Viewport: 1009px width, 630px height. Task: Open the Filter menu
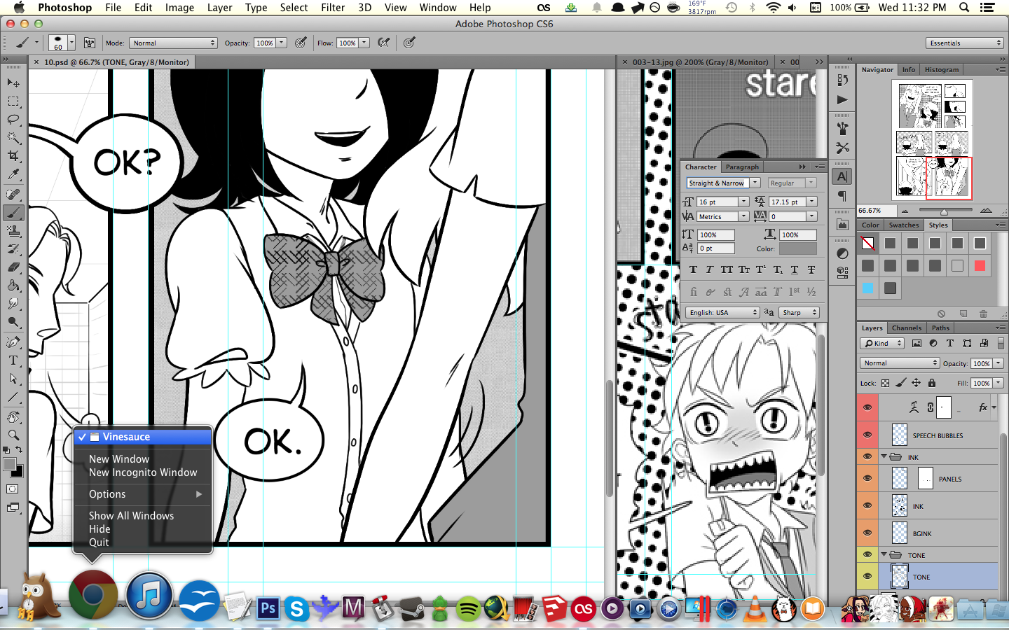pyautogui.click(x=333, y=8)
